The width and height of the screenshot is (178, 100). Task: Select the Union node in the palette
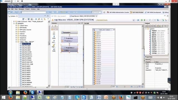click(54, 37)
